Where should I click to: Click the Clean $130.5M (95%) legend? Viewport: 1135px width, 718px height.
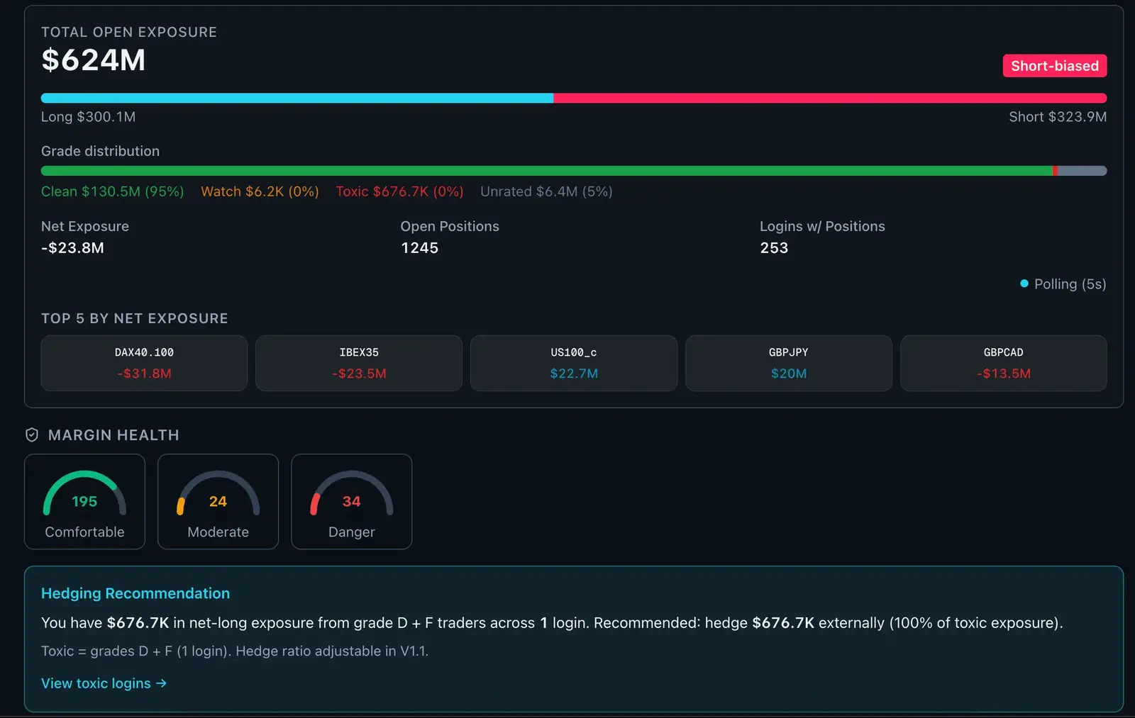(x=112, y=191)
